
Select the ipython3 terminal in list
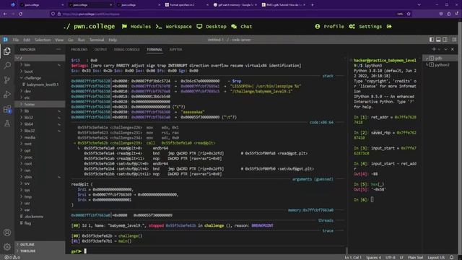[x=441, y=65]
